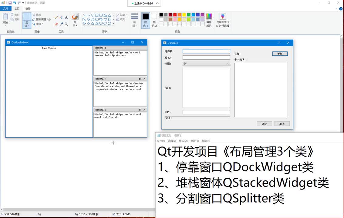Select the Fill with color bucket tool
This screenshot has height=218, width=344.
coord(61,18)
